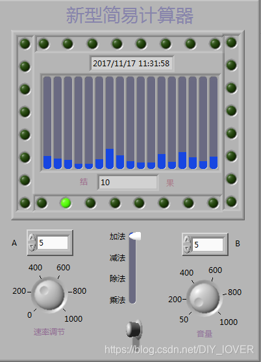This screenshot has height=362, width=261.
Task: Click the top-right corner LED indicator
Action: [231, 42]
